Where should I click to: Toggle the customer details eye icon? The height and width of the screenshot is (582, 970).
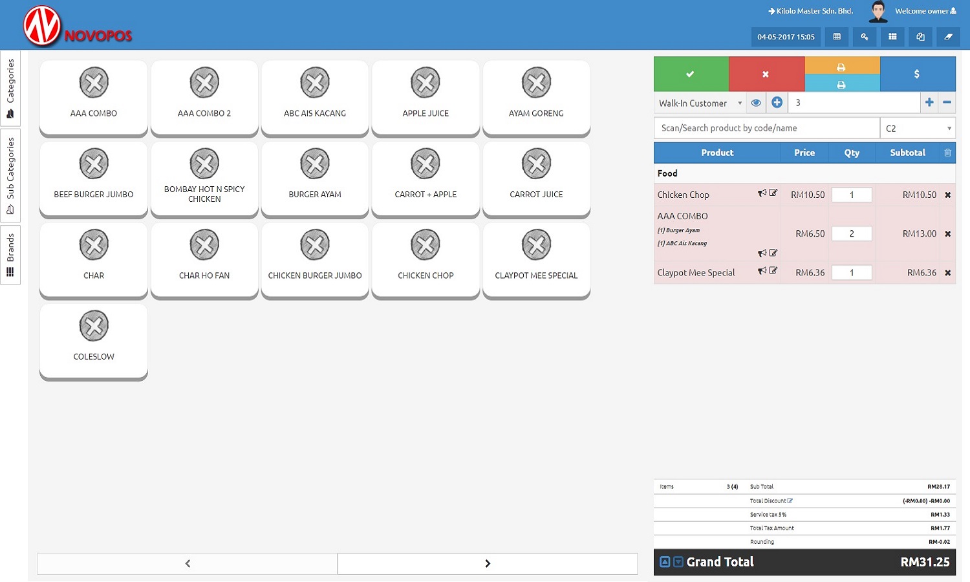coord(755,103)
